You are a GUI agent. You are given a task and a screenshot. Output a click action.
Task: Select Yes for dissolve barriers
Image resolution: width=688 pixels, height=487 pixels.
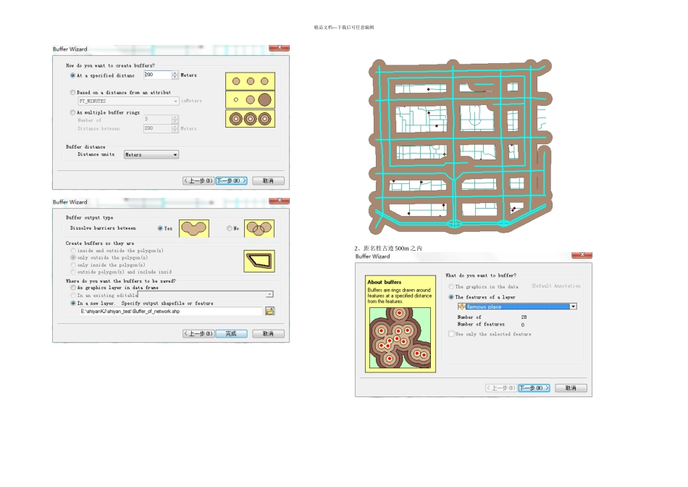coord(160,228)
